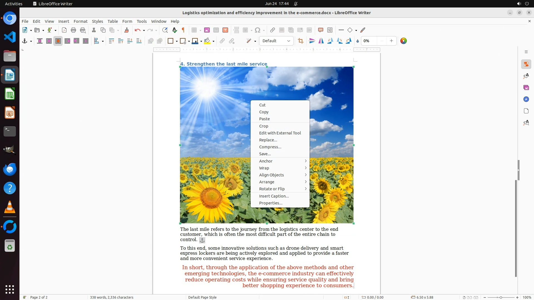Open the Default image mode dropdown
534x300 pixels.
[276, 41]
